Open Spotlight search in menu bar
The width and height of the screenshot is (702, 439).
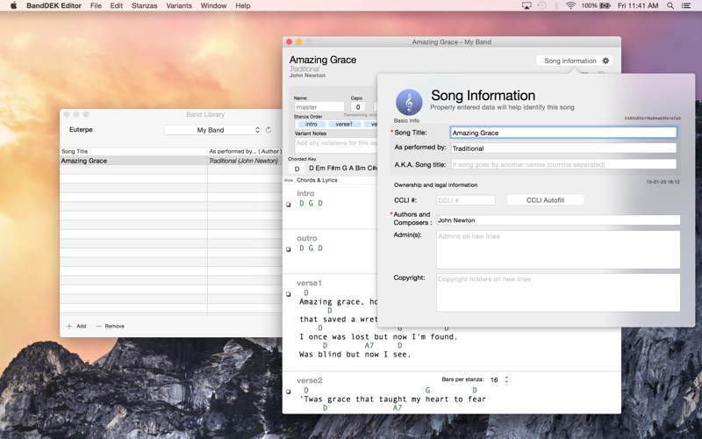coord(670,5)
